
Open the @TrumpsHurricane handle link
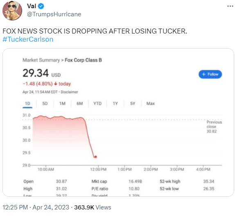click(x=54, y=14)
